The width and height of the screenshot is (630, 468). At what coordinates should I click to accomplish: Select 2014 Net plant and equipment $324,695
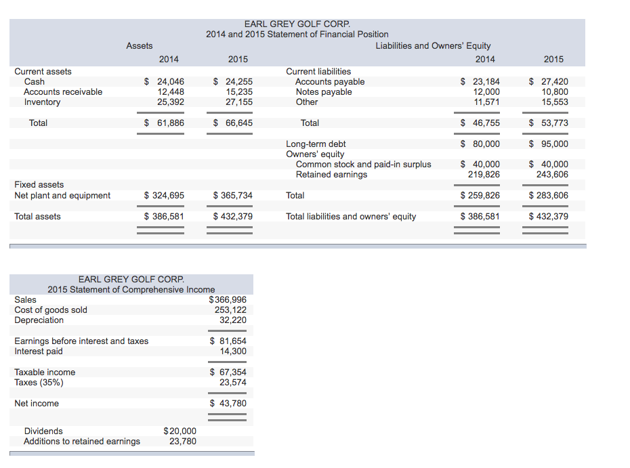pyautogui.click(x=164, y=195)
